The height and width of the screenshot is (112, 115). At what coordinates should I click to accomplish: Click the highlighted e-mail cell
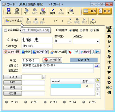(66, 86)
